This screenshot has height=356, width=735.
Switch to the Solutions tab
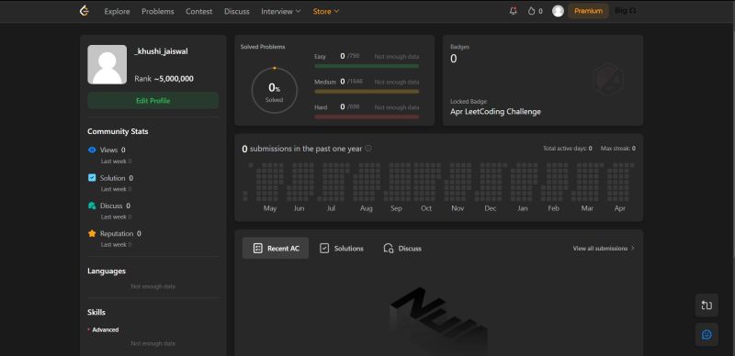[x=341, y=249]
